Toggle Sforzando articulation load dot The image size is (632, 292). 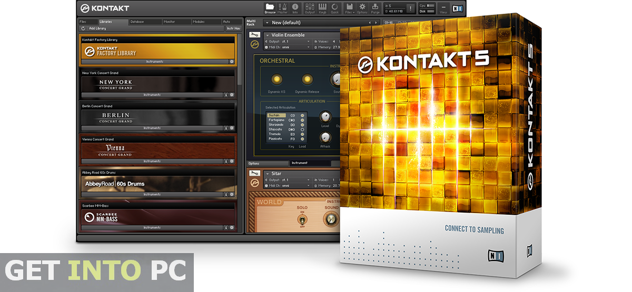(302, 125)
